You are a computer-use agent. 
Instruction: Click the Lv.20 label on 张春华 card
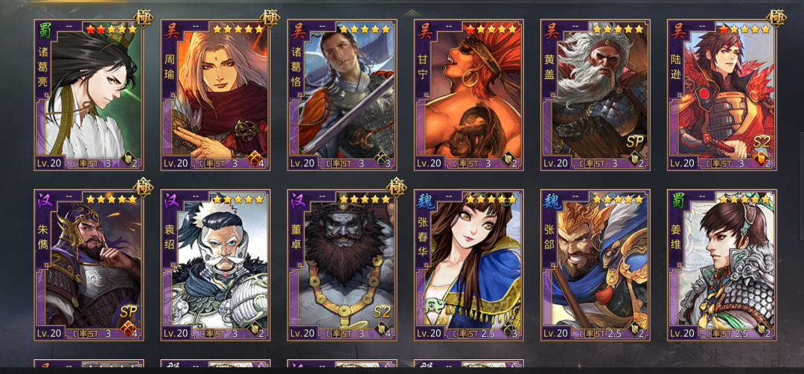tap(429, 334)
